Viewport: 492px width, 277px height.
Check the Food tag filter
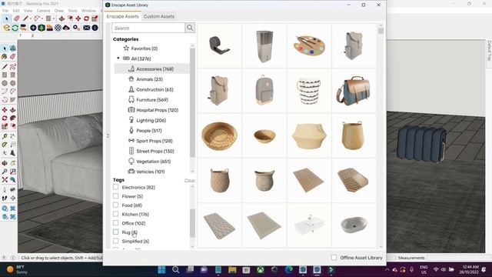coord(116,205)
